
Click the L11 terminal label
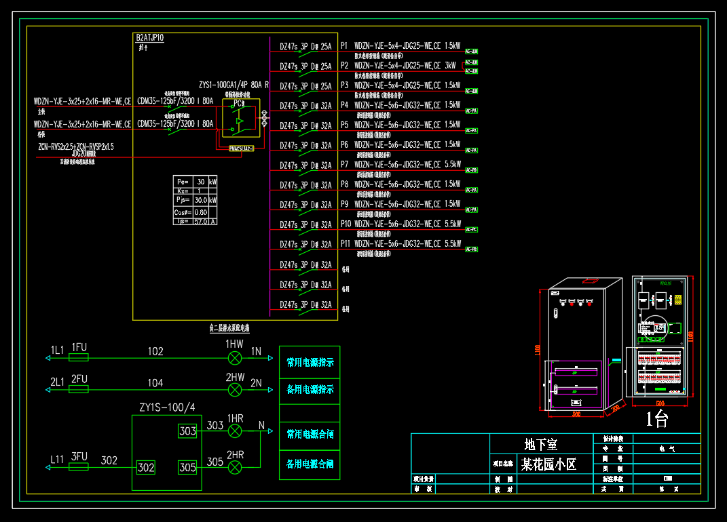(x=57, y=460)
